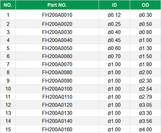161x133 pixels.
Task: Click row number 7 cell
Action: pyautogui.click(x=8, y=64)
